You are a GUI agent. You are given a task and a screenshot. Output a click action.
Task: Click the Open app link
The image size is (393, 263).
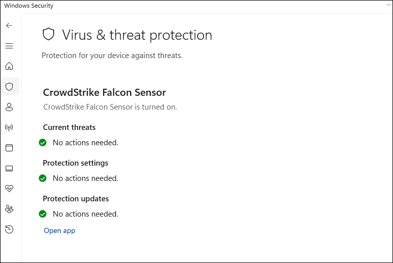tap(59, 231)
